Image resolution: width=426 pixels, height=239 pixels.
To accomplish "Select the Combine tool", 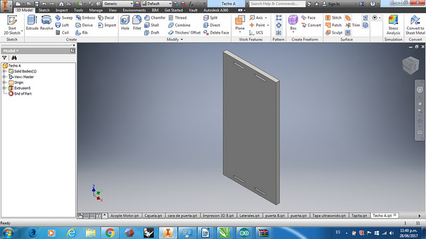I will point(179,25).
